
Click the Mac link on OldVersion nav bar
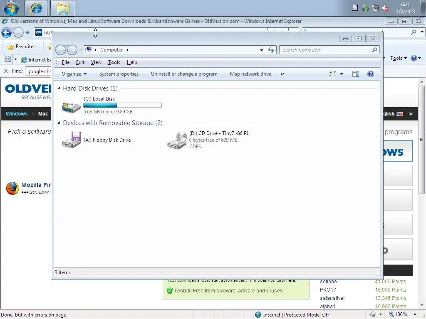click(x=43, y=114)
